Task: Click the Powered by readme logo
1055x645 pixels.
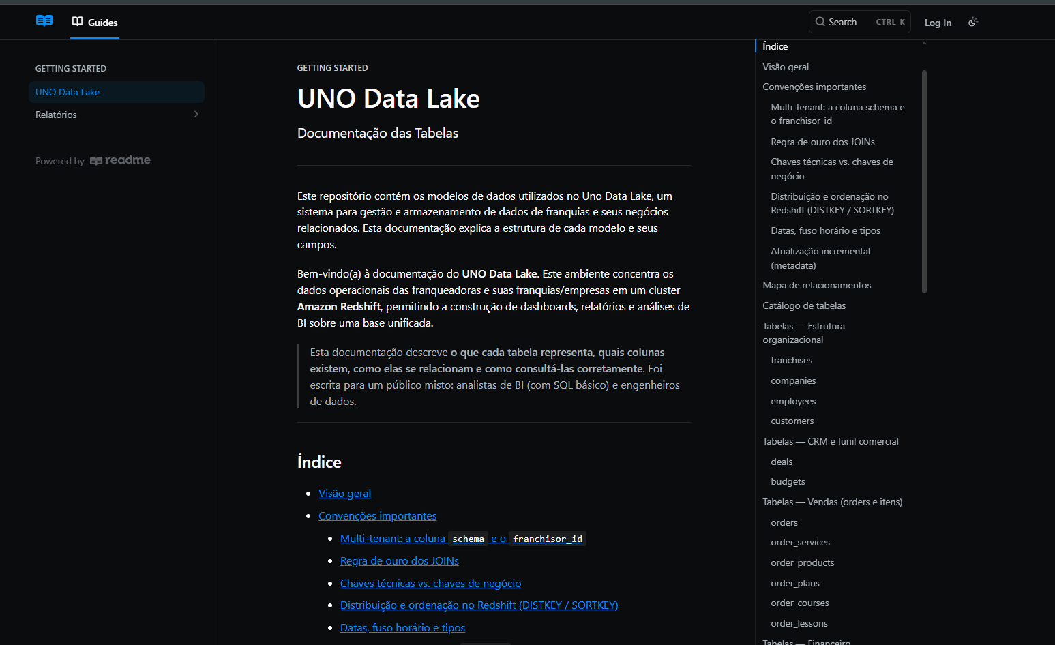Action: pyautogui.click(x=120, y=160)
